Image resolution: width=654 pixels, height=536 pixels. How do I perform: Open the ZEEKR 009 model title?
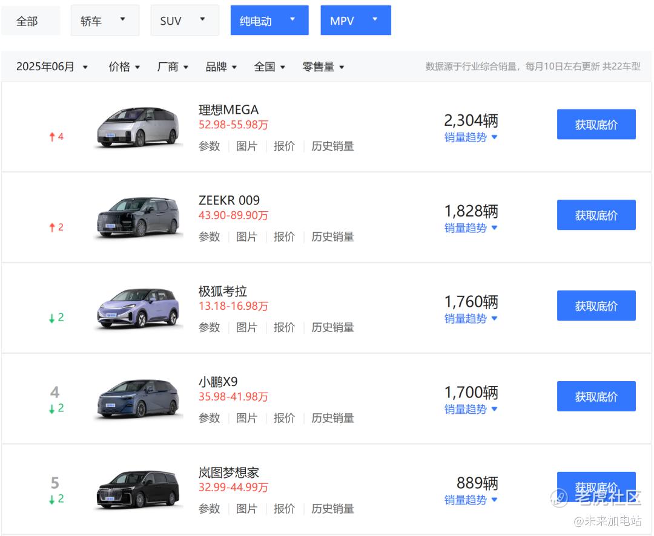tap(228, 200)
